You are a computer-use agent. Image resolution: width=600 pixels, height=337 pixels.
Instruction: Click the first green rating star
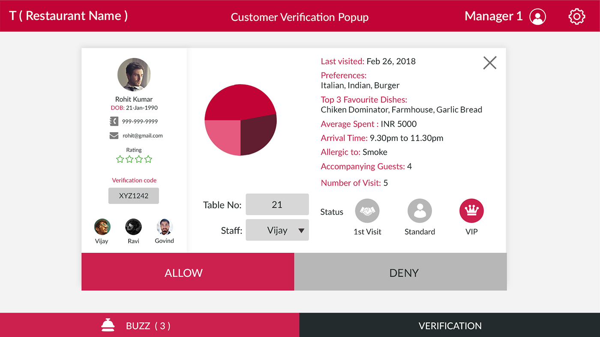[120, 159]
